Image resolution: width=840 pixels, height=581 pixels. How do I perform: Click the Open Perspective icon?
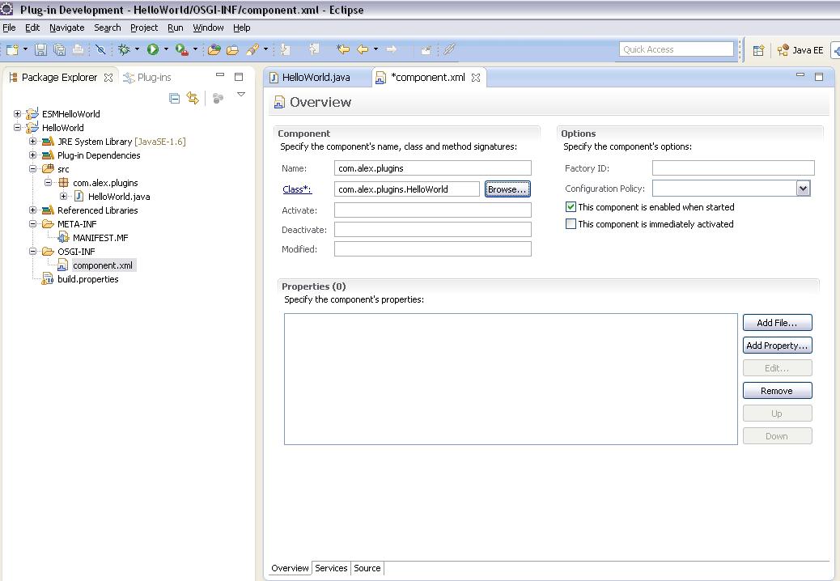(x=758, y=50)
